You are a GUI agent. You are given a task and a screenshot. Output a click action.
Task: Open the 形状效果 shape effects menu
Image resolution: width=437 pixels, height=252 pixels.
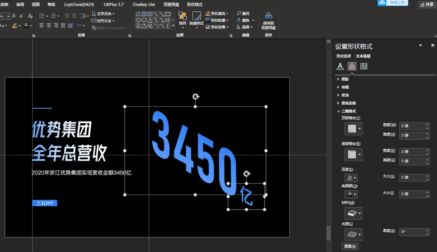click(217, 27)
